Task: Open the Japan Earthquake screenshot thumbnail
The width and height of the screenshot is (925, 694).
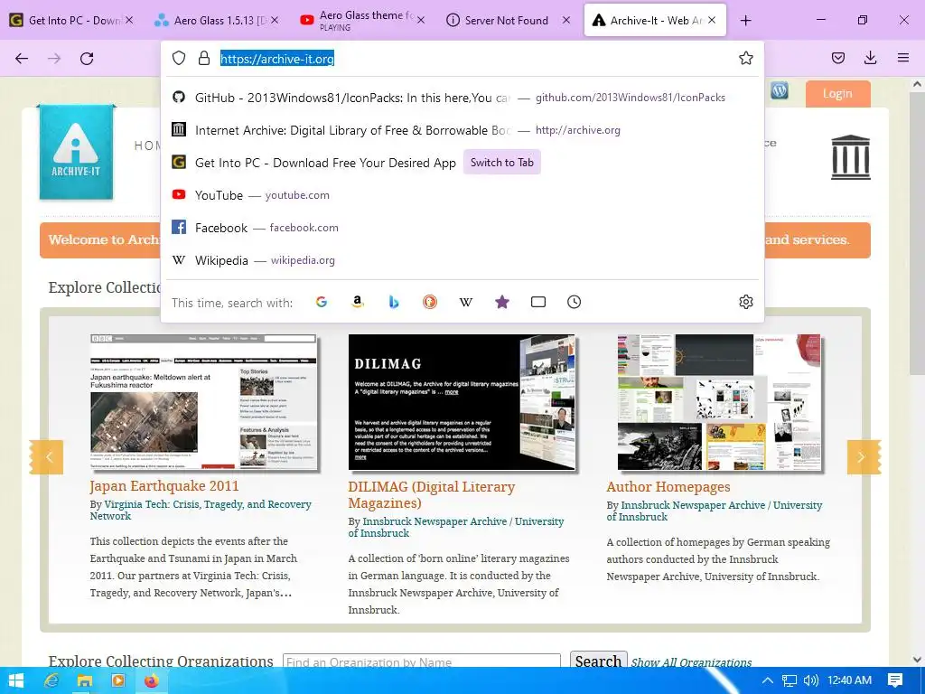Action: click(203, 402)
